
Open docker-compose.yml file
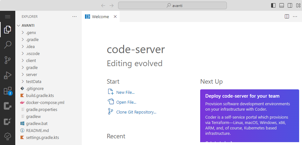click(x=46, y=102)
